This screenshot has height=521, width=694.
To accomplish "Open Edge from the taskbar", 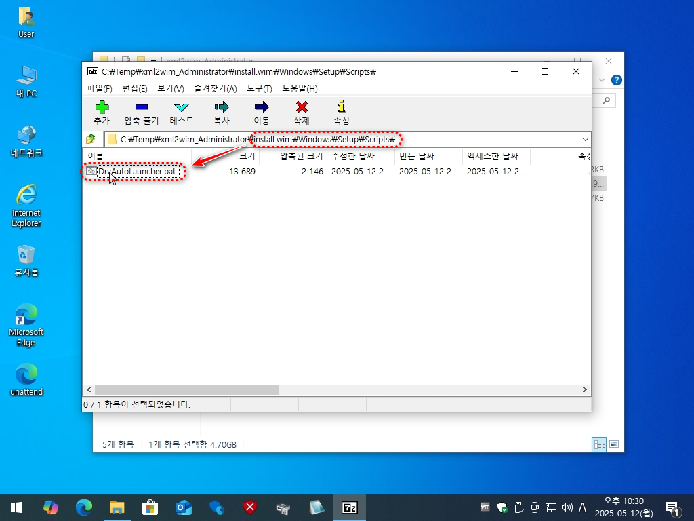I will (x=83, y=507).
